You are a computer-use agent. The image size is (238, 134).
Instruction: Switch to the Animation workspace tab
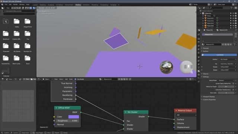tap(86, 5)
